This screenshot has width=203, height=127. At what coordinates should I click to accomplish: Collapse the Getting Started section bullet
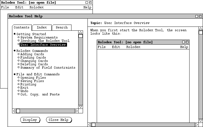point(15,34)
